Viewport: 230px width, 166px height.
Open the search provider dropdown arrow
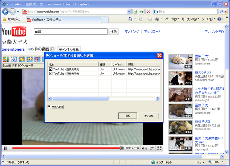pyautogui.click(x=226, y=11)
